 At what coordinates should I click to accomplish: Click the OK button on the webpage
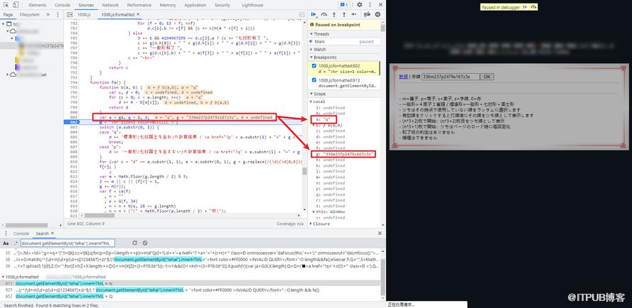487,77
